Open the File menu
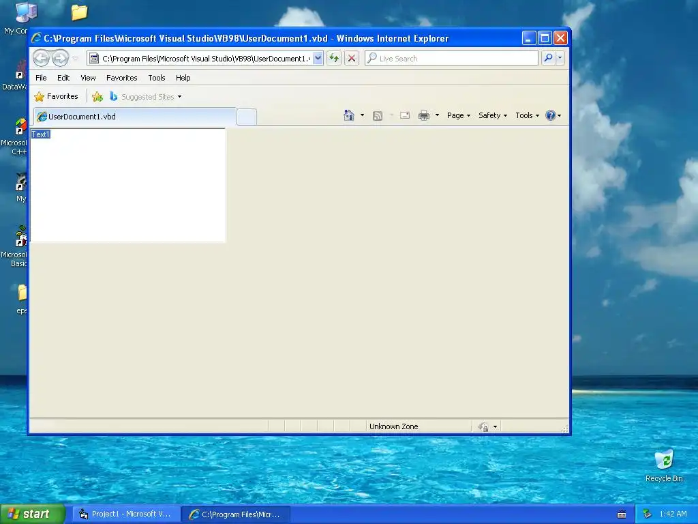Viewport: 698px width, 524px height. pyautogui.click(x=41, y=78)
